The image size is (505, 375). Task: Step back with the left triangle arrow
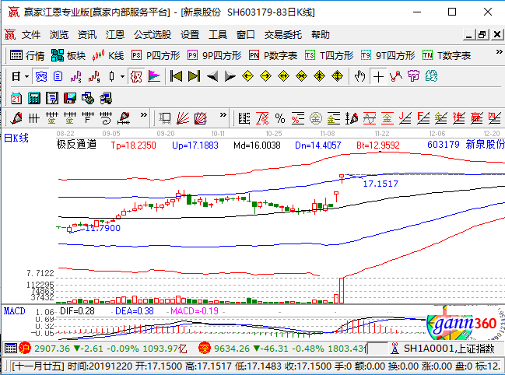212,76
